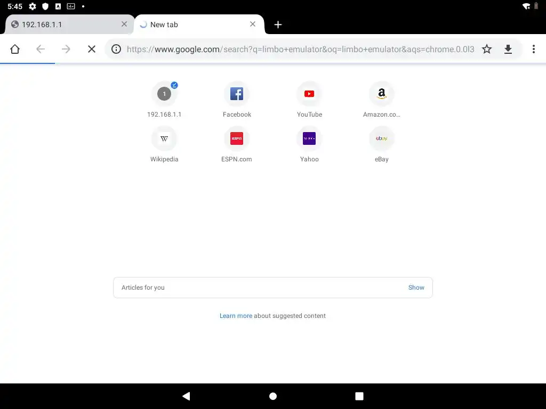Click the back navigation arrow
This screenshot has height=409, width=546.
tap(41, 49)
